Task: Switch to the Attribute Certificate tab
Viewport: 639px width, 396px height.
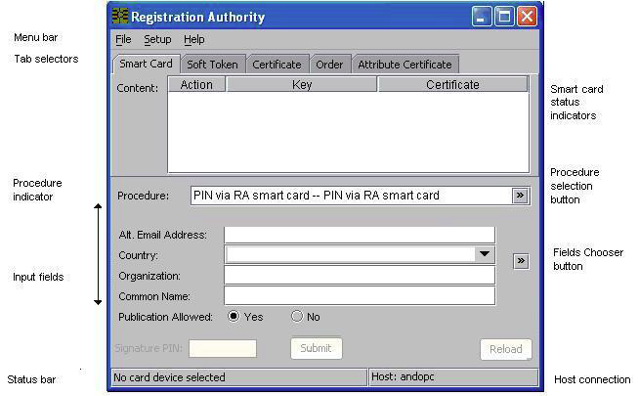Action: pos(405,65)
